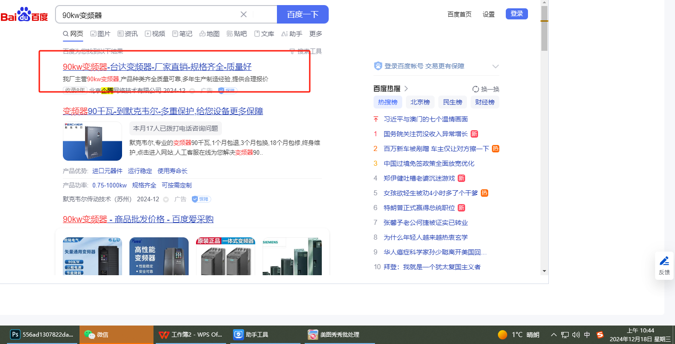675x344 pixels.
Task: Click the volume speaker tray icon
Action: point(576,334)
